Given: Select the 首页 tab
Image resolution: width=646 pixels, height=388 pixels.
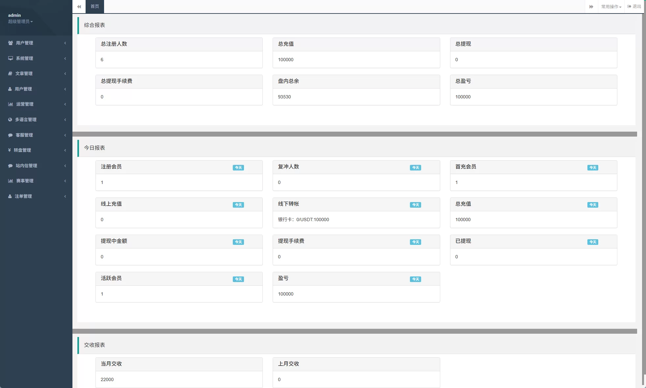Looking at the screenshot, I should click(95, 7).
